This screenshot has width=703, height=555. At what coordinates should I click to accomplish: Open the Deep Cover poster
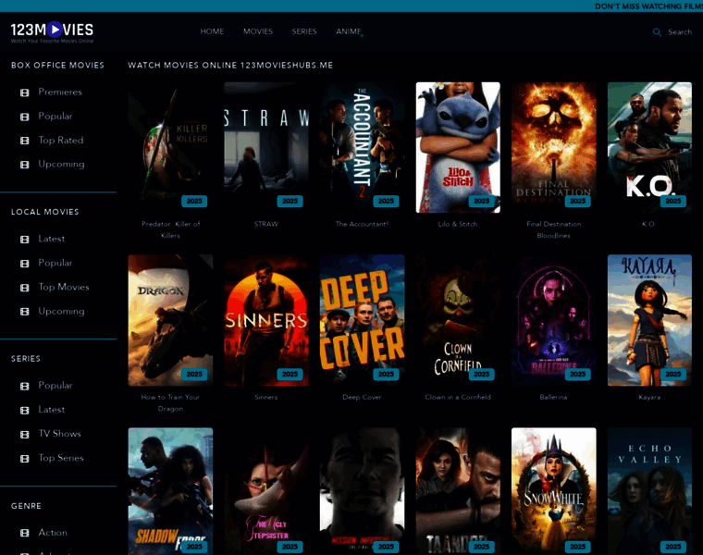[363, 320]
